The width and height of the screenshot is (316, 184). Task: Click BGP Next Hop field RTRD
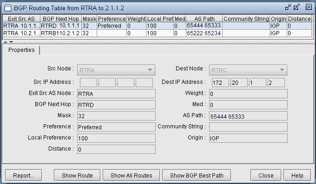point(116,105)
